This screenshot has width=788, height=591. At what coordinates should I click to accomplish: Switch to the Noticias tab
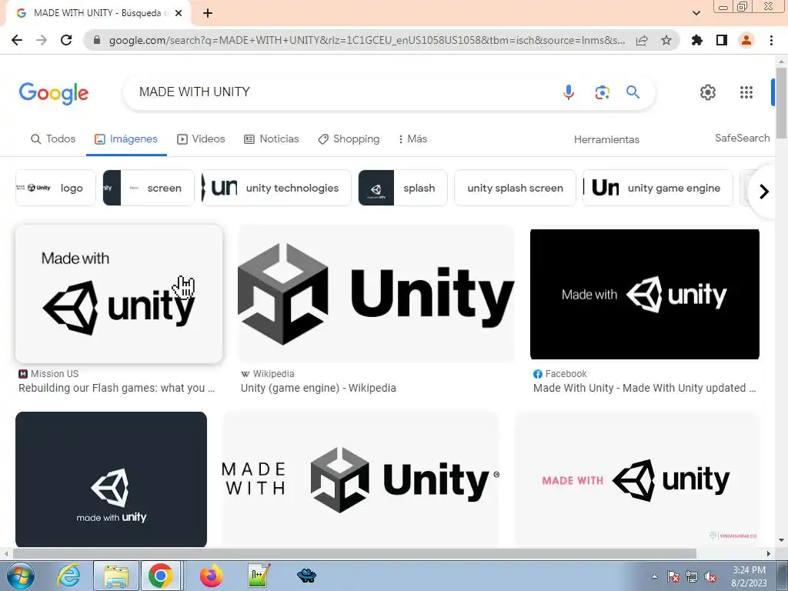(x=272, y=139)
